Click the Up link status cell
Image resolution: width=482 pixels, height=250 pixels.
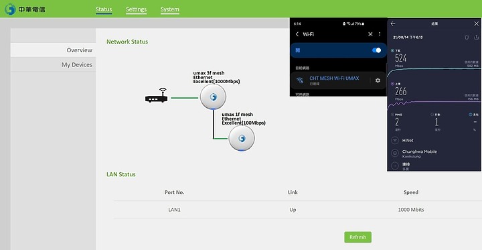pyautogui.click(x=293, y=210)
